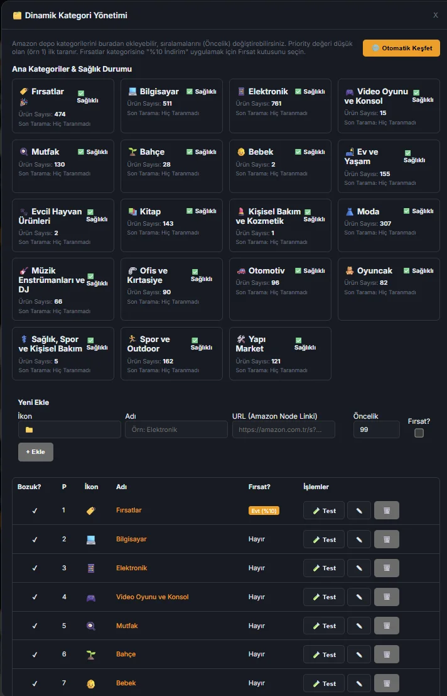Click the laptop icon in Bilgisayar table row

[x=91, y=539]
